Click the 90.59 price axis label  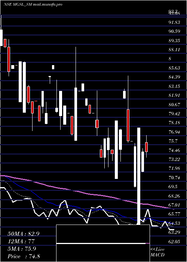(x=174, y=31)
